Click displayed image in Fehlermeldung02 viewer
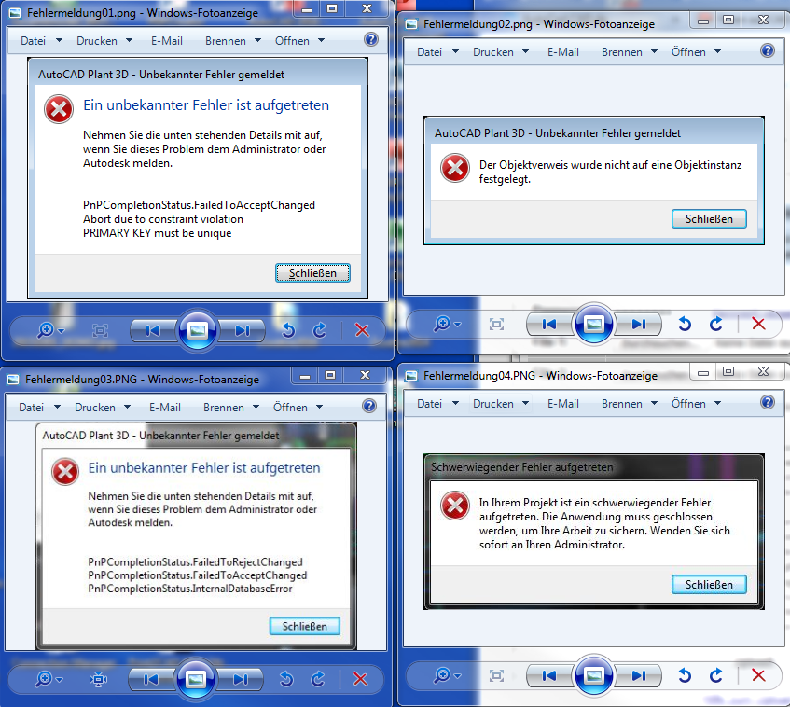 tap(594, 180)
